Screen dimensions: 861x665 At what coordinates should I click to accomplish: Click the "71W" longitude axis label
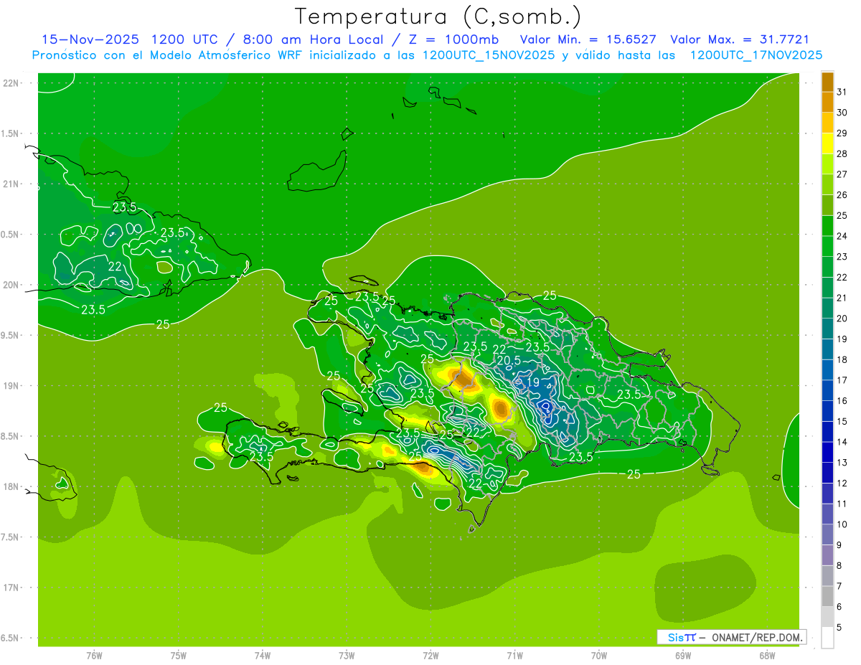pos(514,656)
